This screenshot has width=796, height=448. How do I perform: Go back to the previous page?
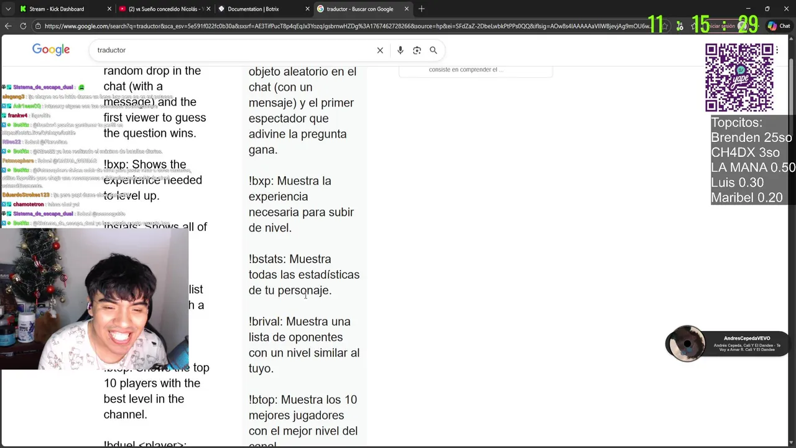[8, 26]
